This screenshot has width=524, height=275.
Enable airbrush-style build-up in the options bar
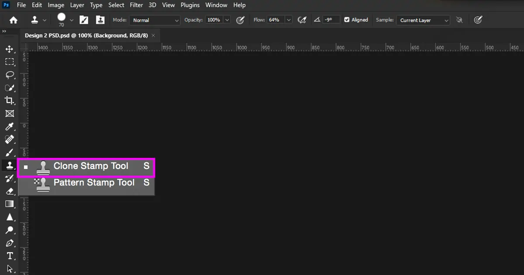click(302, 20)
